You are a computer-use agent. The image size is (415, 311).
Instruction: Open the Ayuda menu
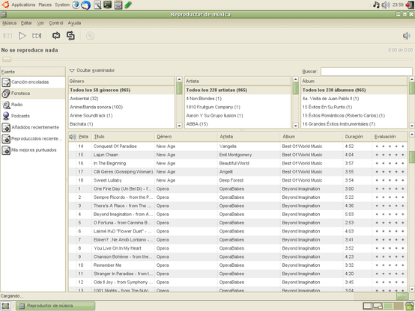tap(74, 23)
